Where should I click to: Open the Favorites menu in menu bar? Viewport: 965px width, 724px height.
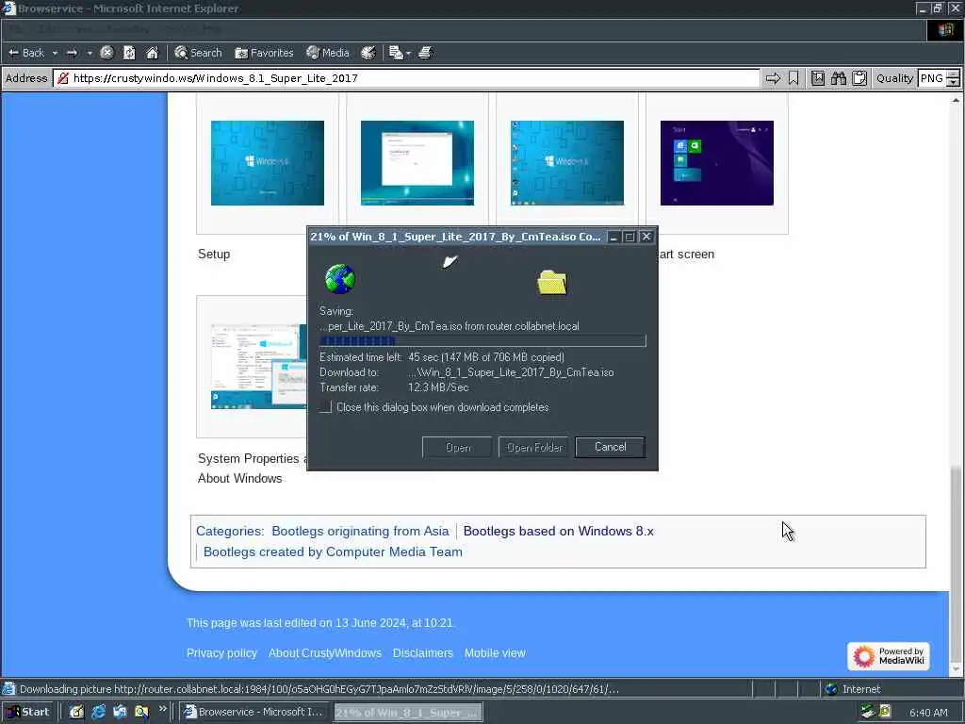tap(127, 29)
